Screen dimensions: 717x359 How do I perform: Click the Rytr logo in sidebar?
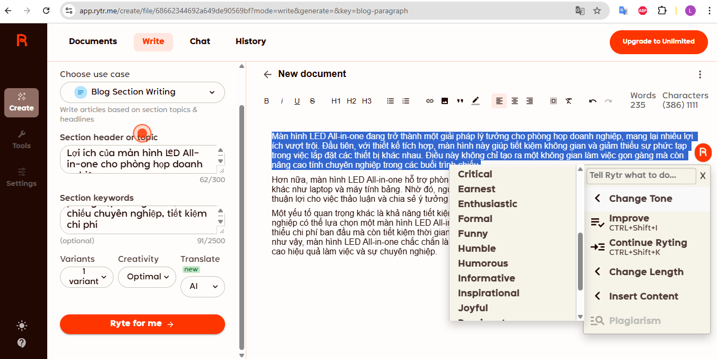(22, 40)
